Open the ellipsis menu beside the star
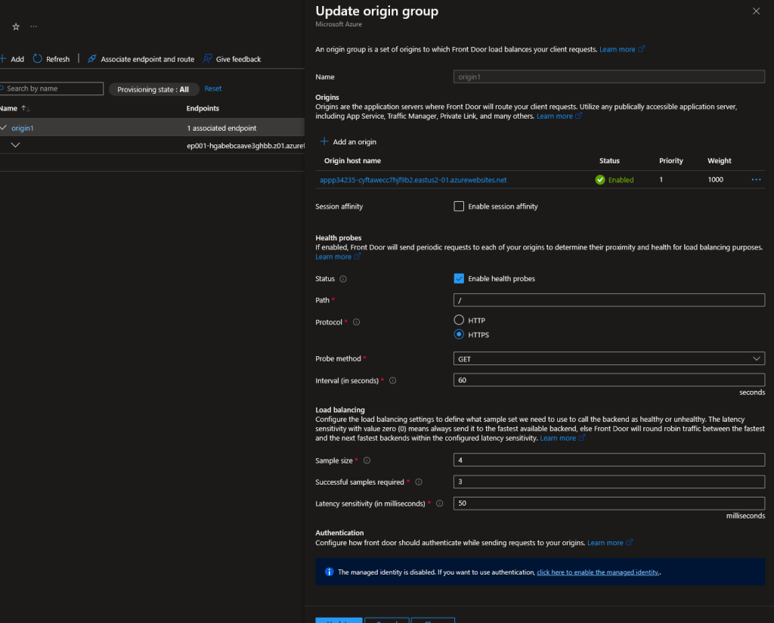This screenshot has height=623, width=774. coord(33,26)
